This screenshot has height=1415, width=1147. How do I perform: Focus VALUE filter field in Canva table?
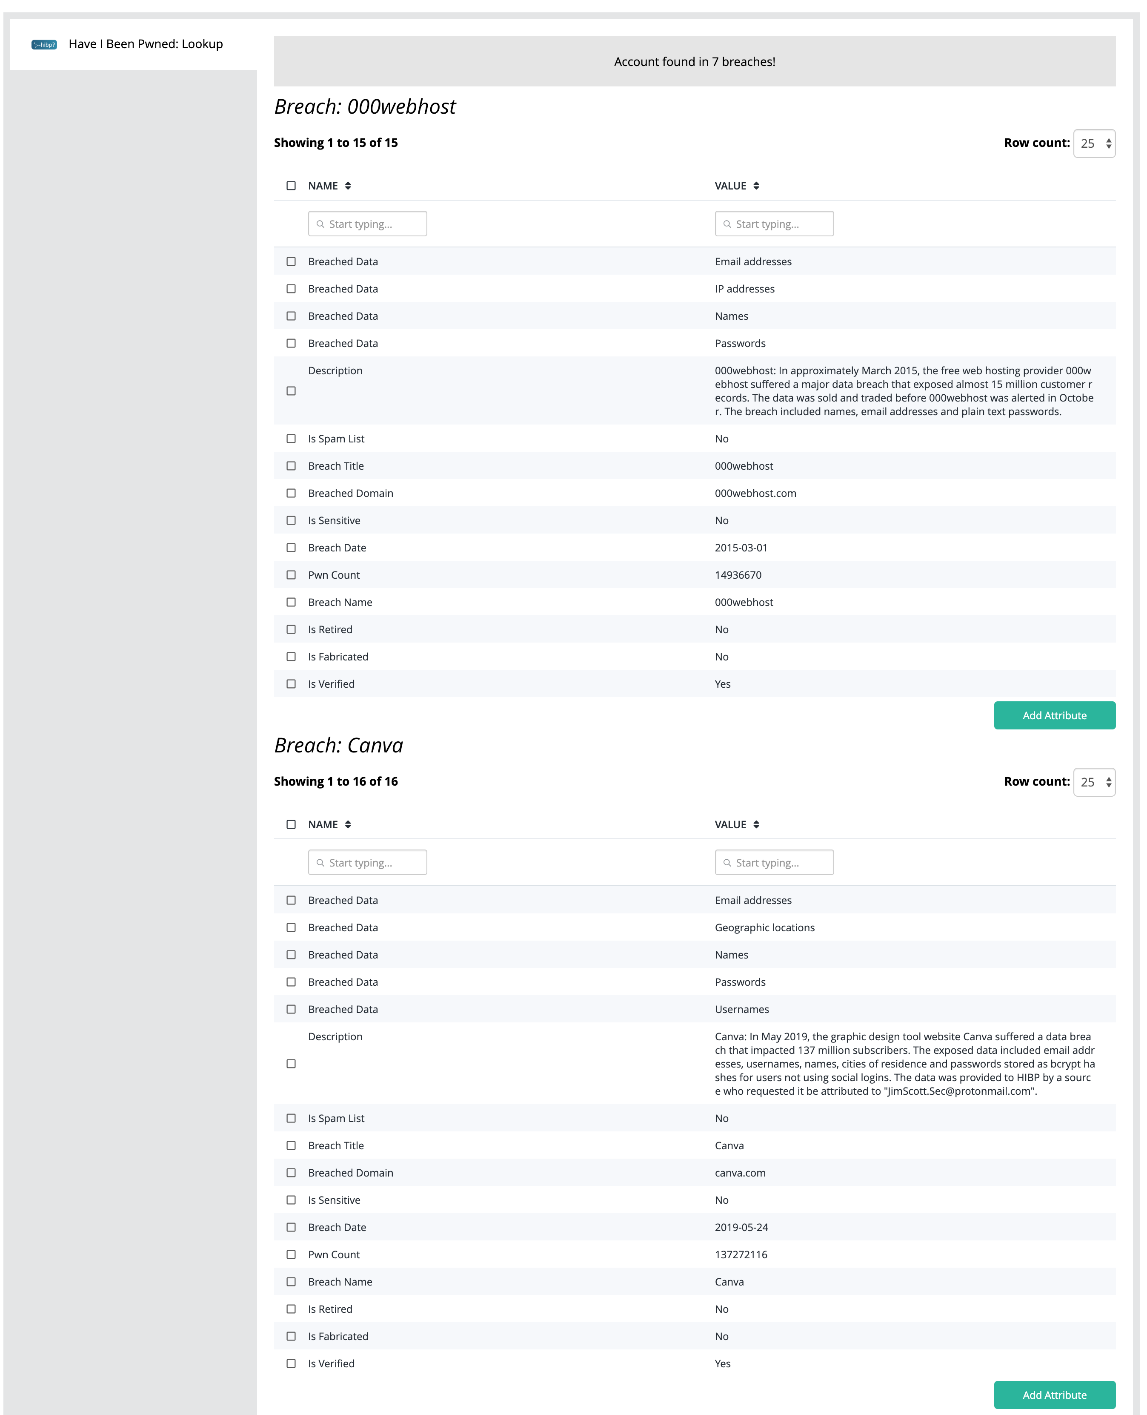(774, 862)
